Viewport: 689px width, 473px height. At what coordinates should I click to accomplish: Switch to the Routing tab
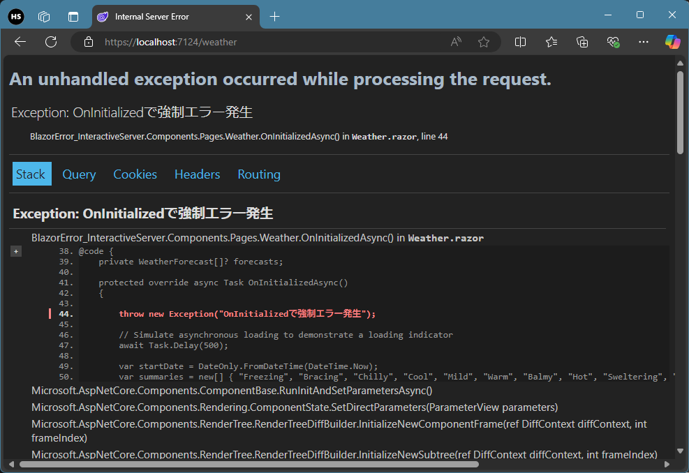(x=259, y=174)
